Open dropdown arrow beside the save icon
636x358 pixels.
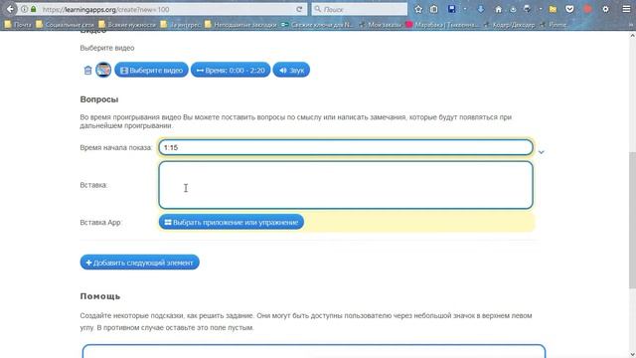[465, 9]
